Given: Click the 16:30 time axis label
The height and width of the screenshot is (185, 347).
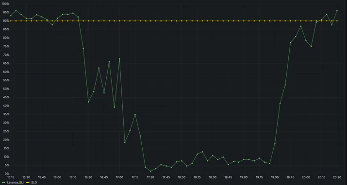Looking at the screenshot, I should click(x=88, y=177).
